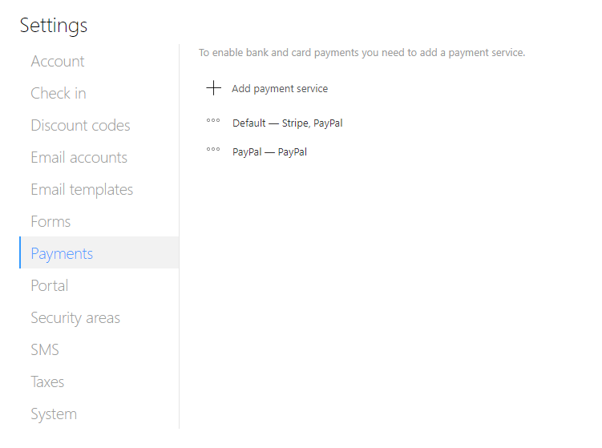Click the Settings page heading

pos(54,26)
